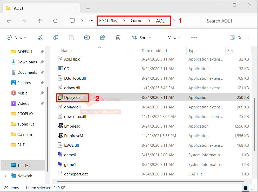Image resolution: width=258 pixels, height=192 pixels.
Task: Click the breadcrumb ellipsis for hidden path folders
Action: pos(91,21)
